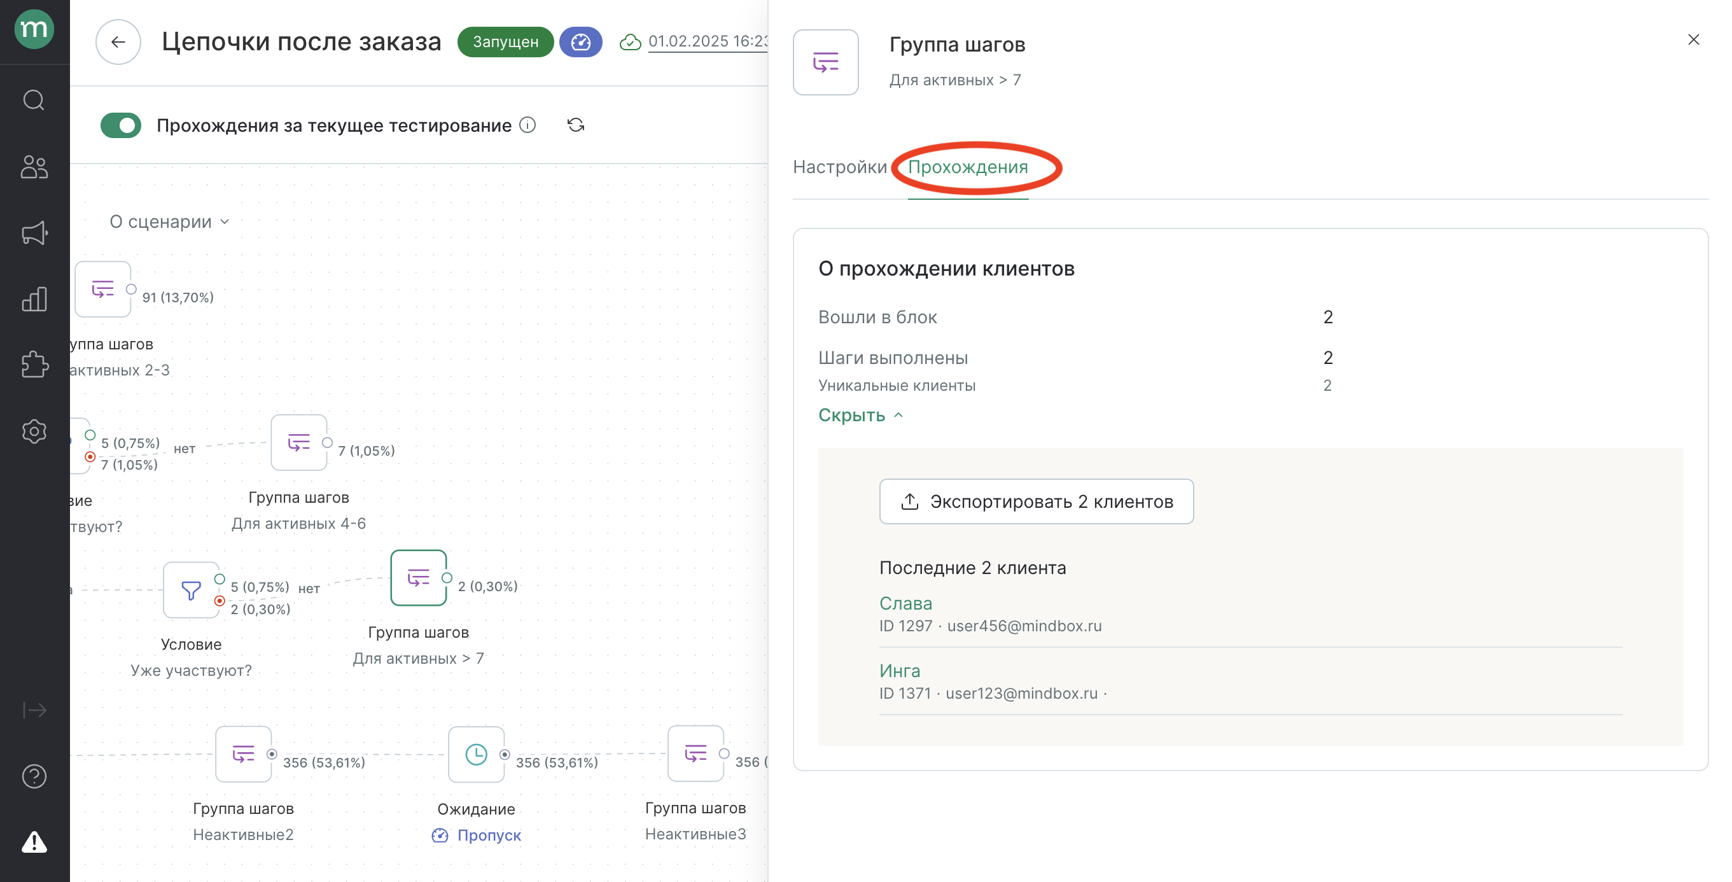Select step group 'Для активных 4-6' block
This screenshot has height=882, width=1732.
pos(299,442)
